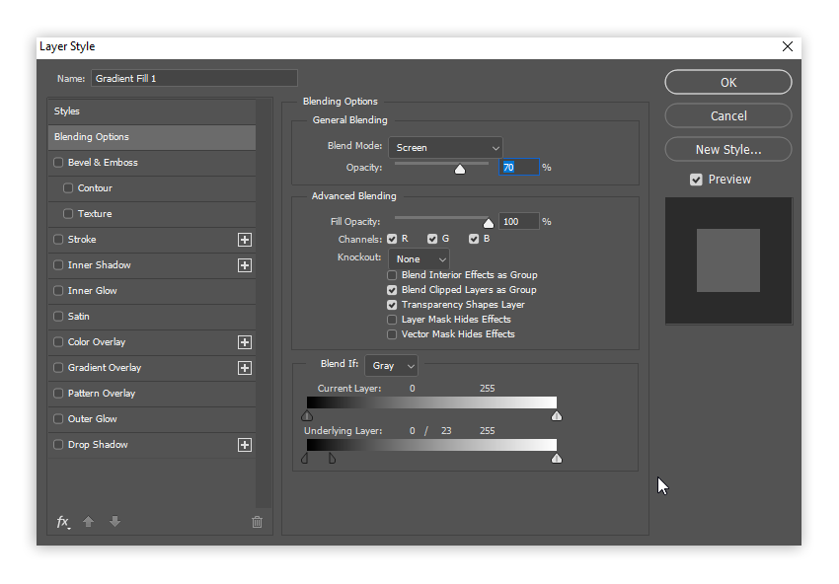
Task: Check Blend Interior Effects as Group
Action: [x=392, y=275]
